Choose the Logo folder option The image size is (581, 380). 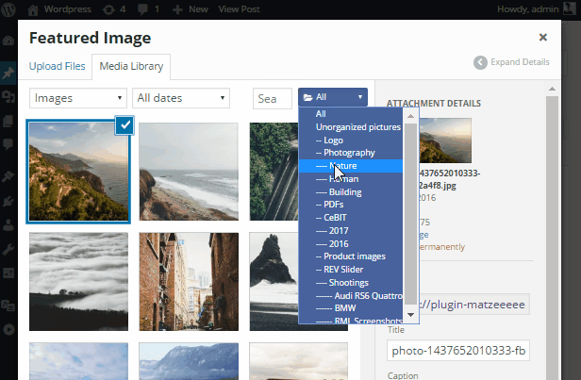[351, 140]
